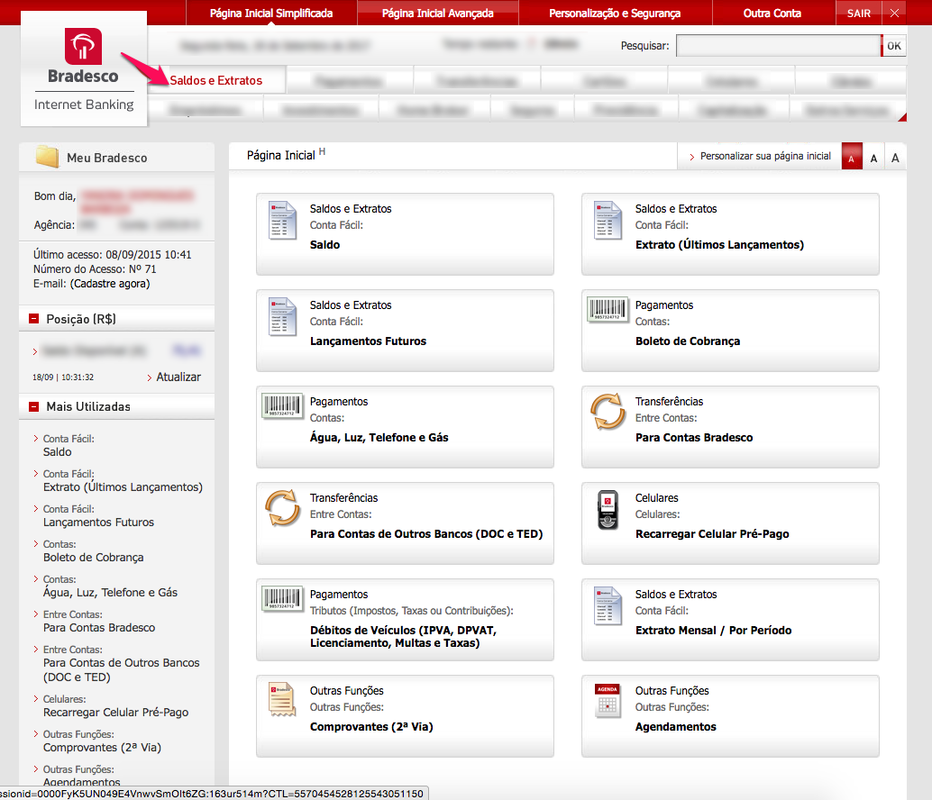Close the session with the X icon beside SAIR

click(894, 14)
